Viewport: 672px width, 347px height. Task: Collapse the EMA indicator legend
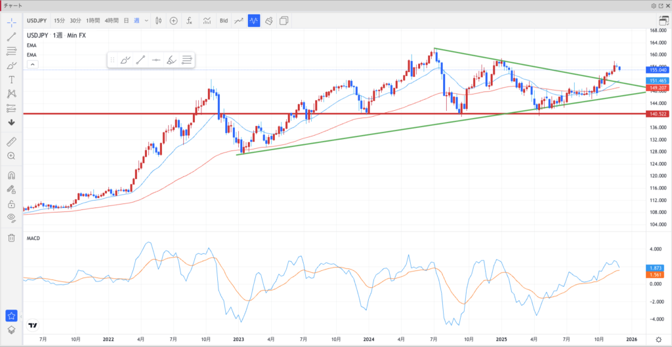tap(32, 64)
